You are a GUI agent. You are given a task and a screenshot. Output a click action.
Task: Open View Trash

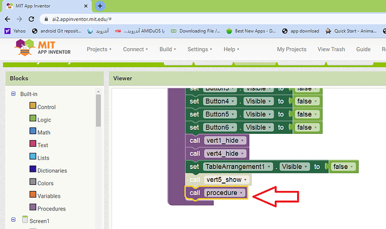(331, 49)
